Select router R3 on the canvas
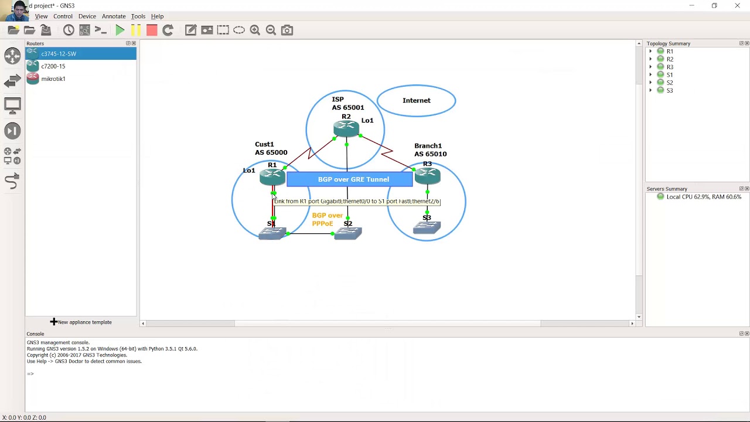 pos(427,175)
